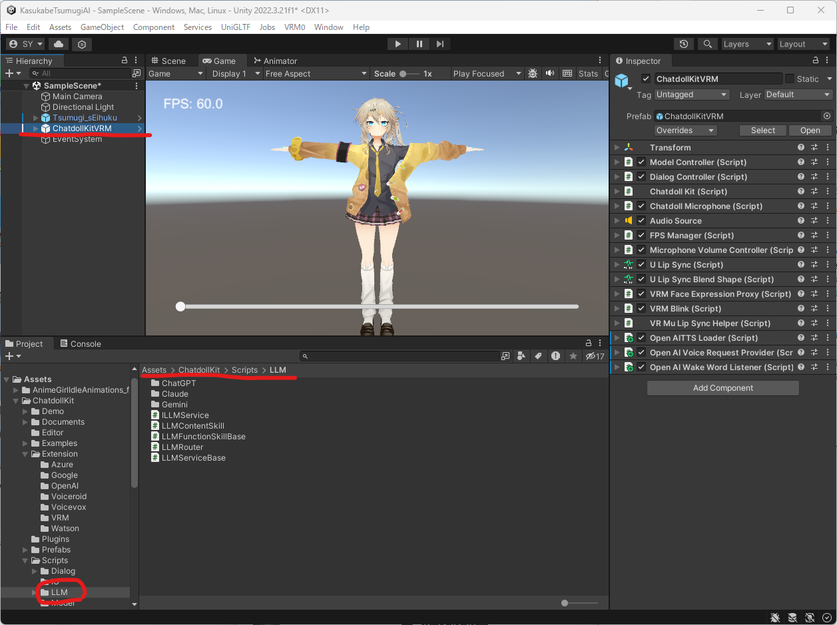The height and width of the screenshot is (625, 837).
Task: Click the prefab Open button
Action: coord(810,130)
